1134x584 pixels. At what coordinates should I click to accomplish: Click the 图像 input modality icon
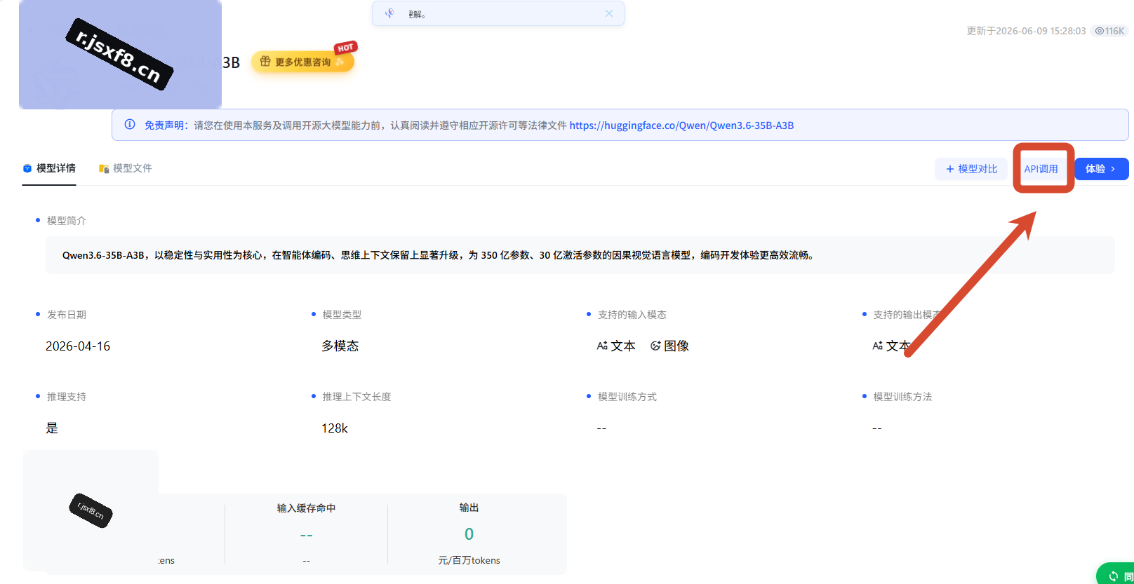click(655, 346)
